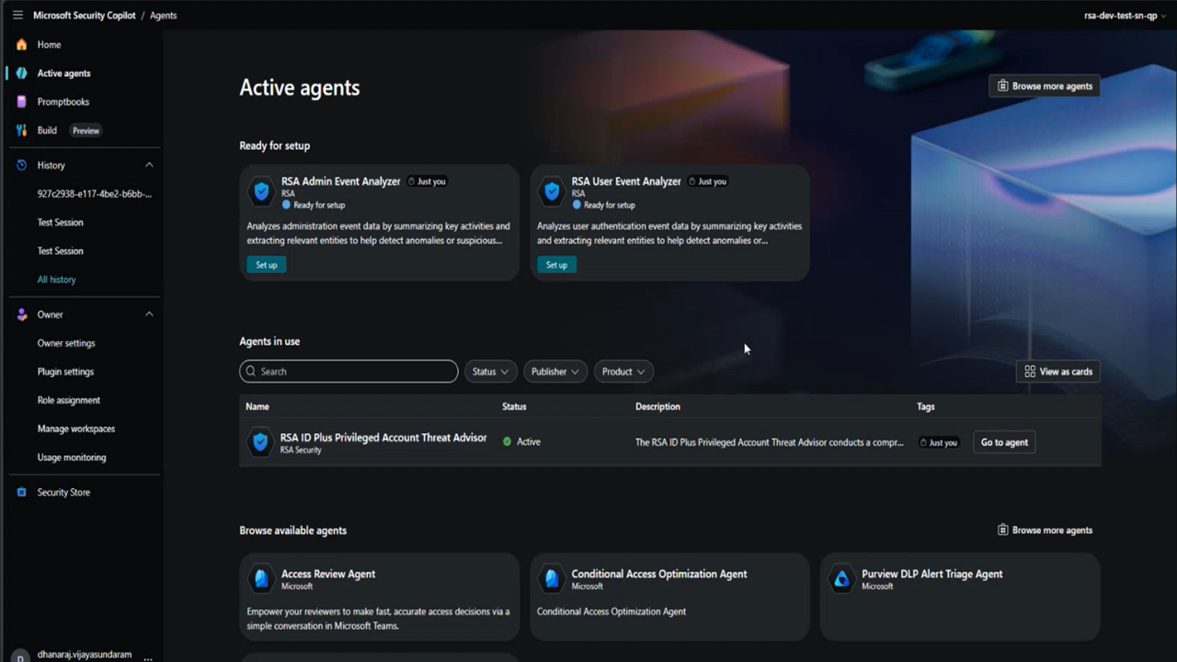Viewport: 1177px width, 662px height.
Task: Click user avatar at bottom left
Action: pos(20,656)
